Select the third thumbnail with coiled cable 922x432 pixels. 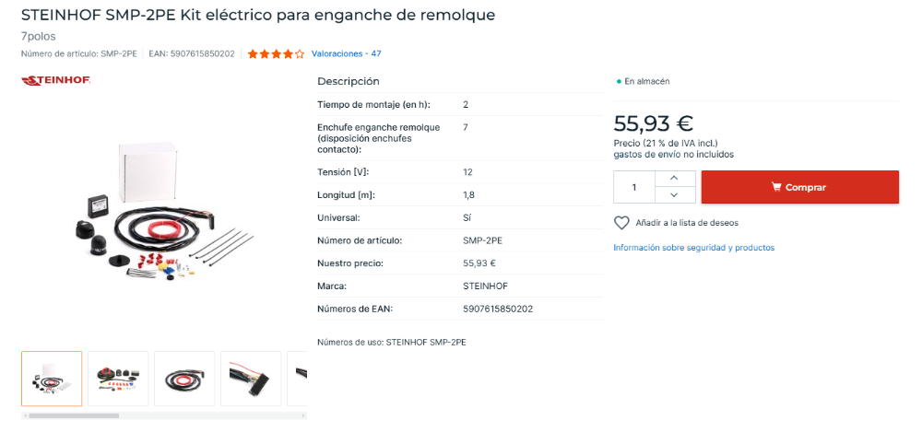(x=184, y=379)
